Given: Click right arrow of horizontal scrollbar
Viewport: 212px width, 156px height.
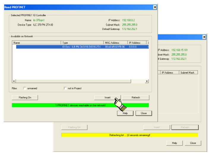Looking at the screenshot, I should coord(147,81).
